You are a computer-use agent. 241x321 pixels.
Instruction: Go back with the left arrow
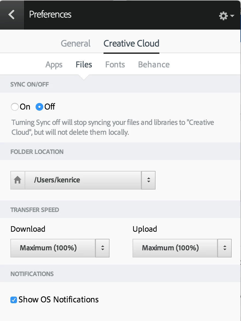tap(12, 15)
